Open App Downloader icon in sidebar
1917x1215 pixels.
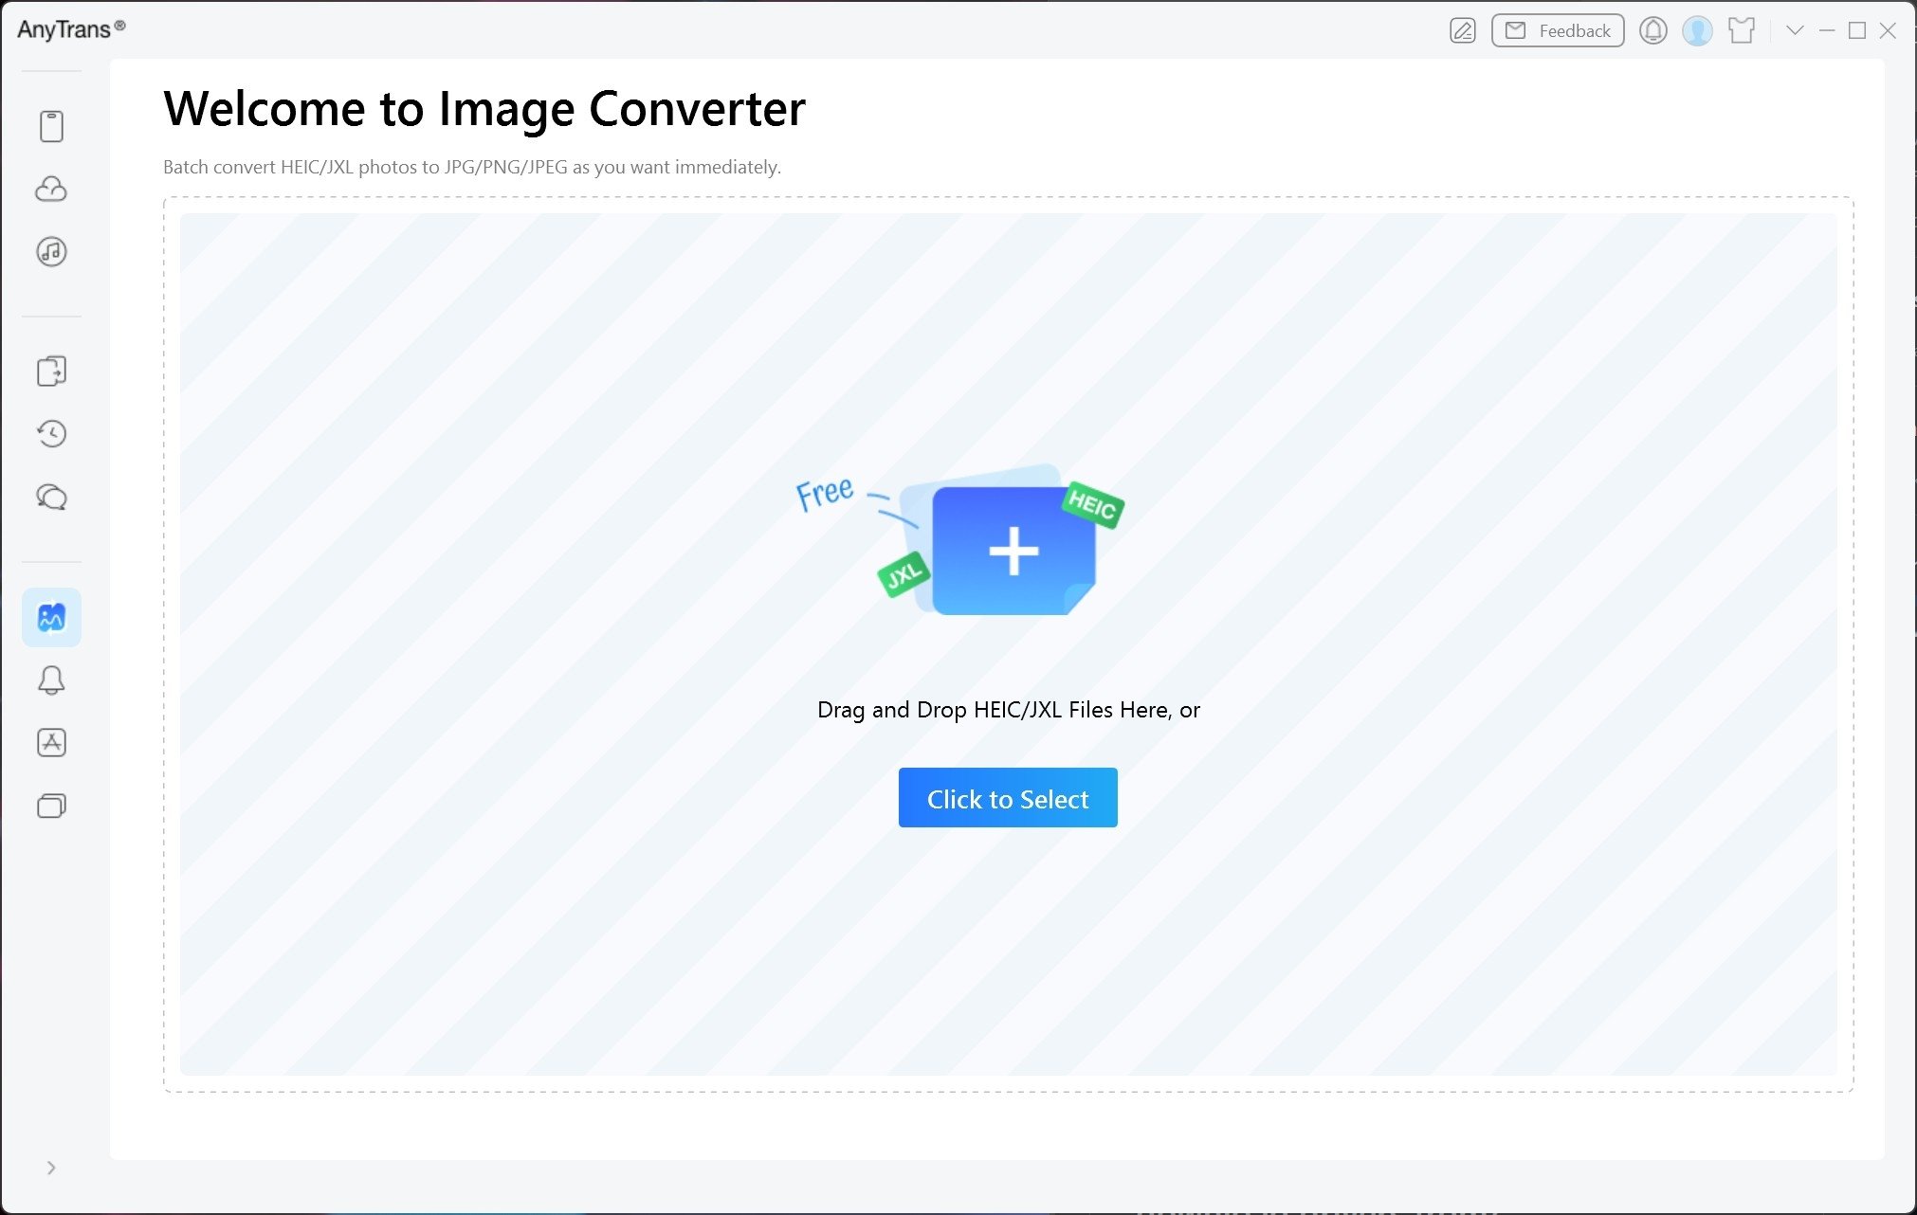(51, 743)
